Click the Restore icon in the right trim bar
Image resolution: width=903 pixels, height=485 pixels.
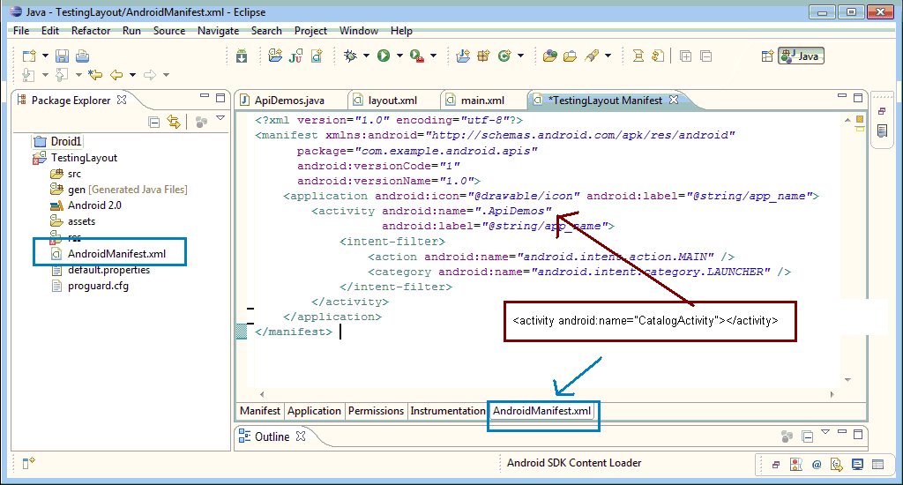click(882, 111)
